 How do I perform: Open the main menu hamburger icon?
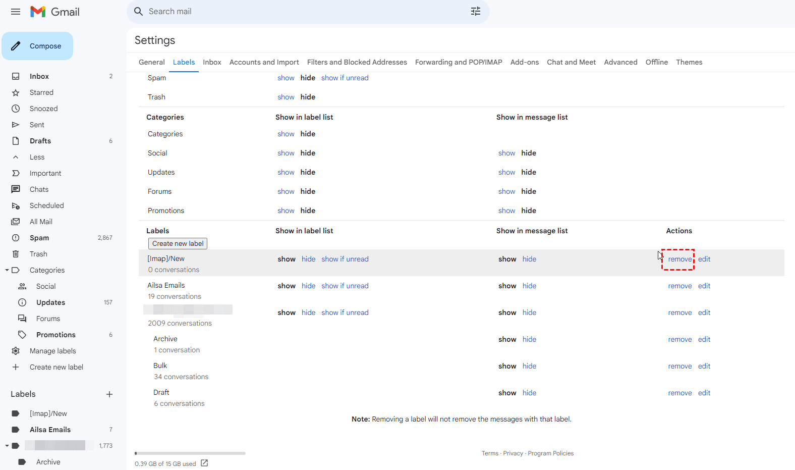point(16,12)
